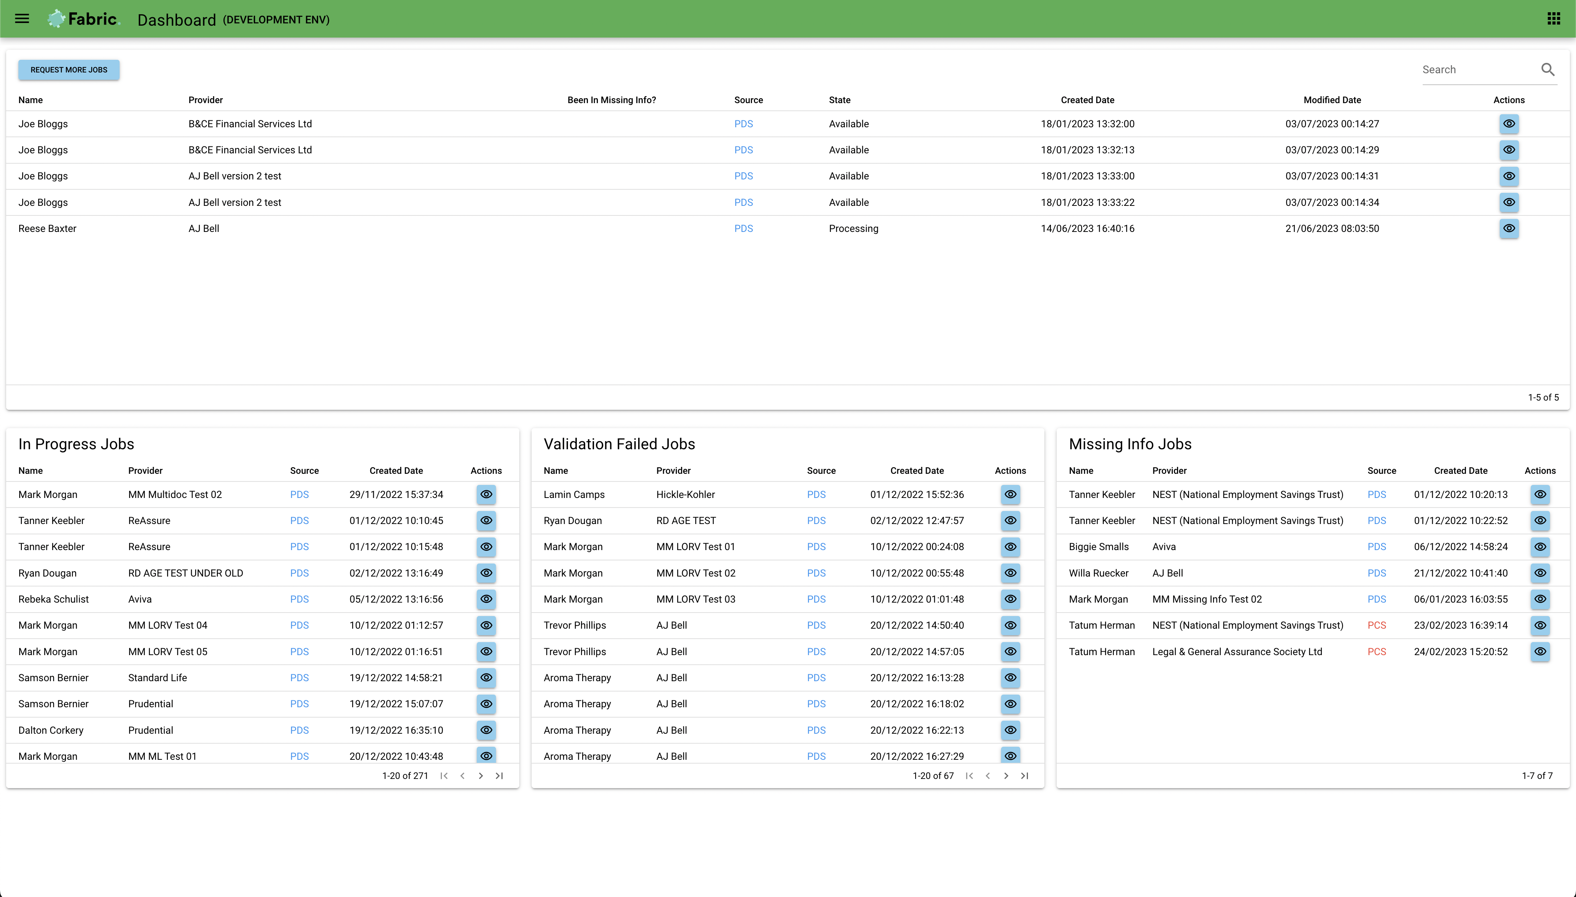Go to first page of Validation Failed Jobs
1576x897 pixels.
pyautogui.click(x=969, y=775)
